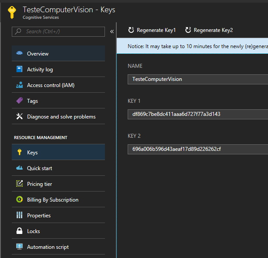268x258 pixels.
Task: Click the KEY 1 value field
Action: [x=198, y=114]
